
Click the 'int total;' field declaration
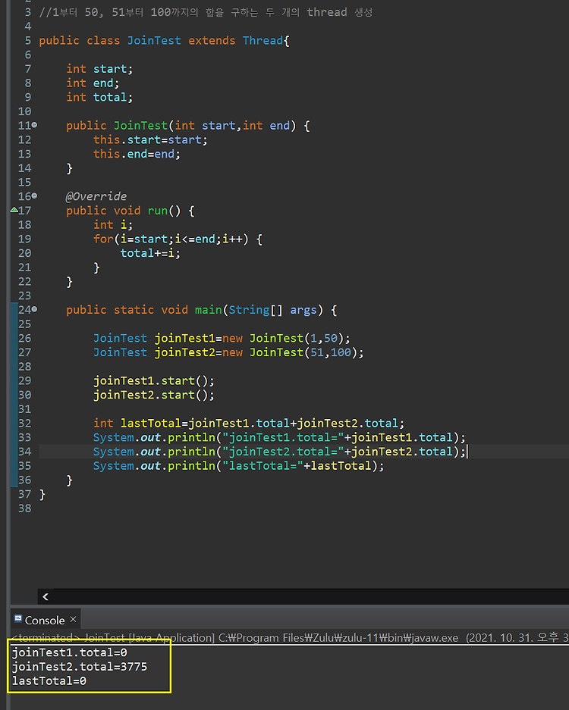tap(99, 97)
